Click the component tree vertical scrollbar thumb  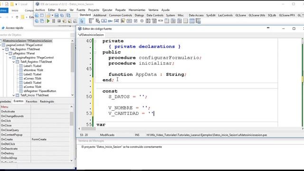72,57
